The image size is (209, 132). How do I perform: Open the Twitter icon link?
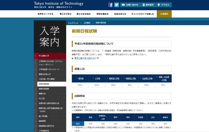(116, 5)
